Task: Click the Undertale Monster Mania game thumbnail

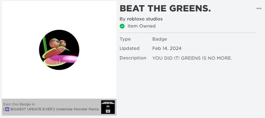Action: click(x=108, y=107)
